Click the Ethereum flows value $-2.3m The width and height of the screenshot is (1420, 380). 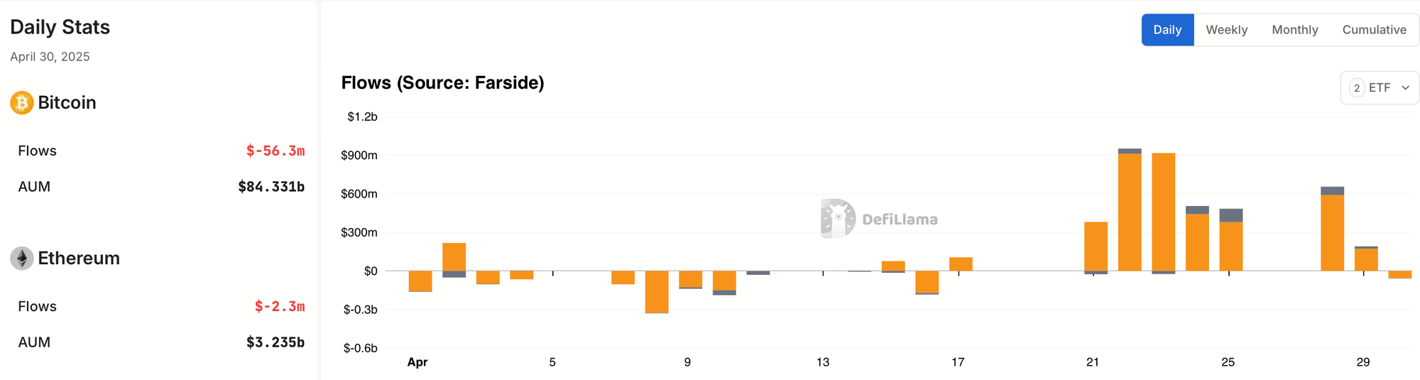280,306
